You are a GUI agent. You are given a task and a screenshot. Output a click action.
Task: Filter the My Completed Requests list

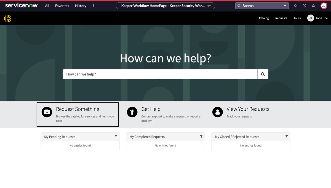tap(201, 137)
